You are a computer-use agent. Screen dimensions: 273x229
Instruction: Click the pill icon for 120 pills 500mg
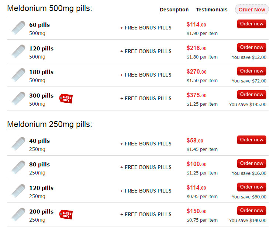18,52
